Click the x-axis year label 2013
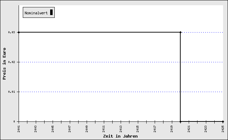The image size is (228, 140). (x=121, y=129)
